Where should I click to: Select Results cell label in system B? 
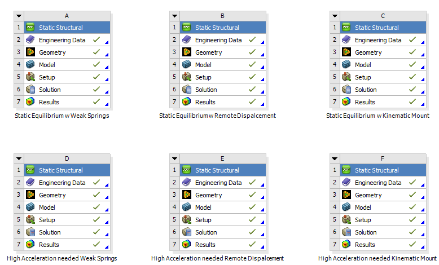[205, 102]
